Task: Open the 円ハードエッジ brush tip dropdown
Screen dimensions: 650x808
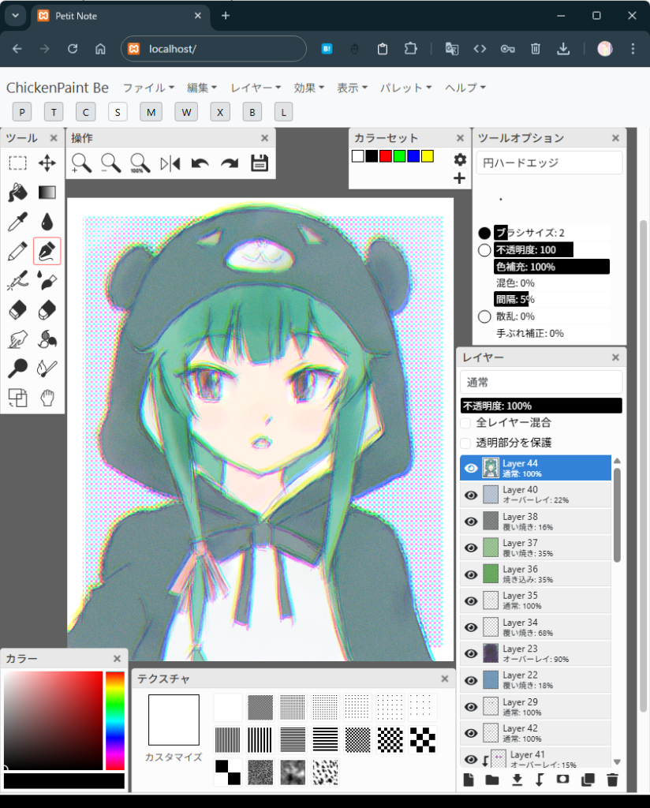Action: point(549,163)
